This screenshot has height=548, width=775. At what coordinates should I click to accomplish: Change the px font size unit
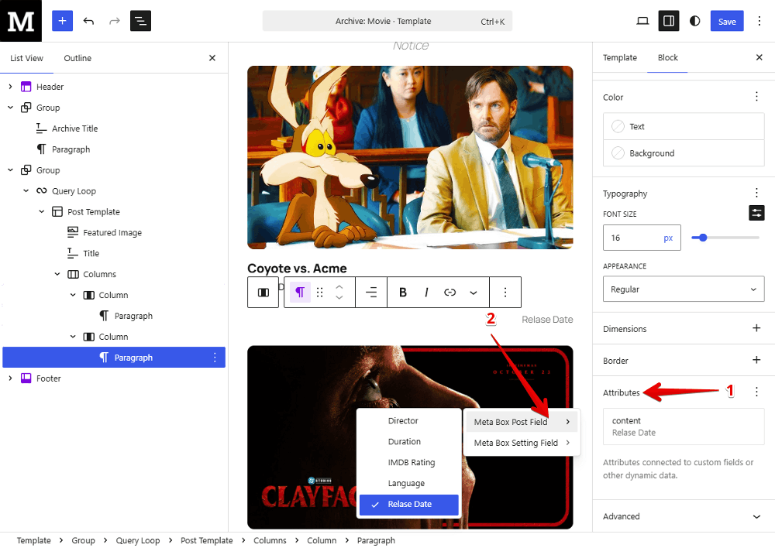pyautogui.click(x=668, y=238)
